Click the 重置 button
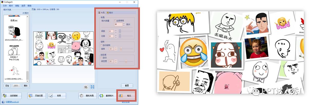 127,86
